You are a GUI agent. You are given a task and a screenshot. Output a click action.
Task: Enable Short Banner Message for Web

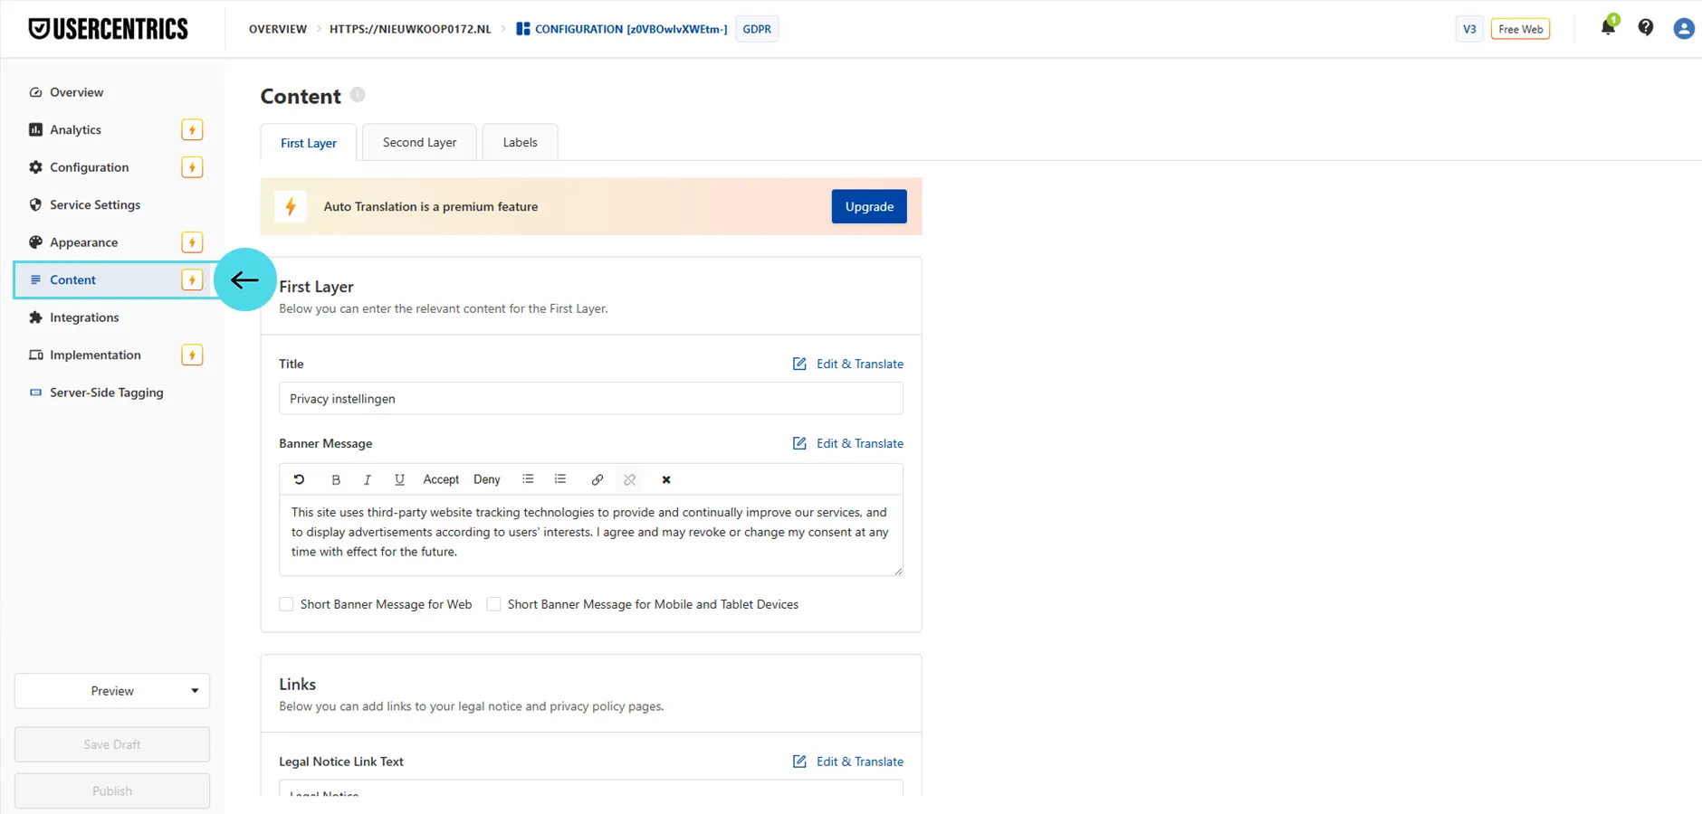(287, 604)
